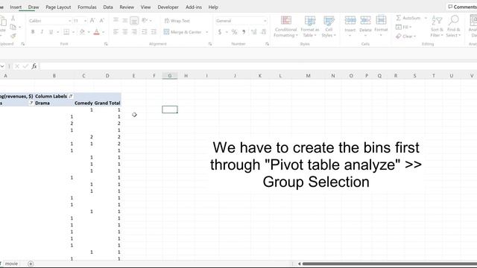Screen dimensions: 477x268
Task: Click the Copy icon
Action: coord(13,27)
